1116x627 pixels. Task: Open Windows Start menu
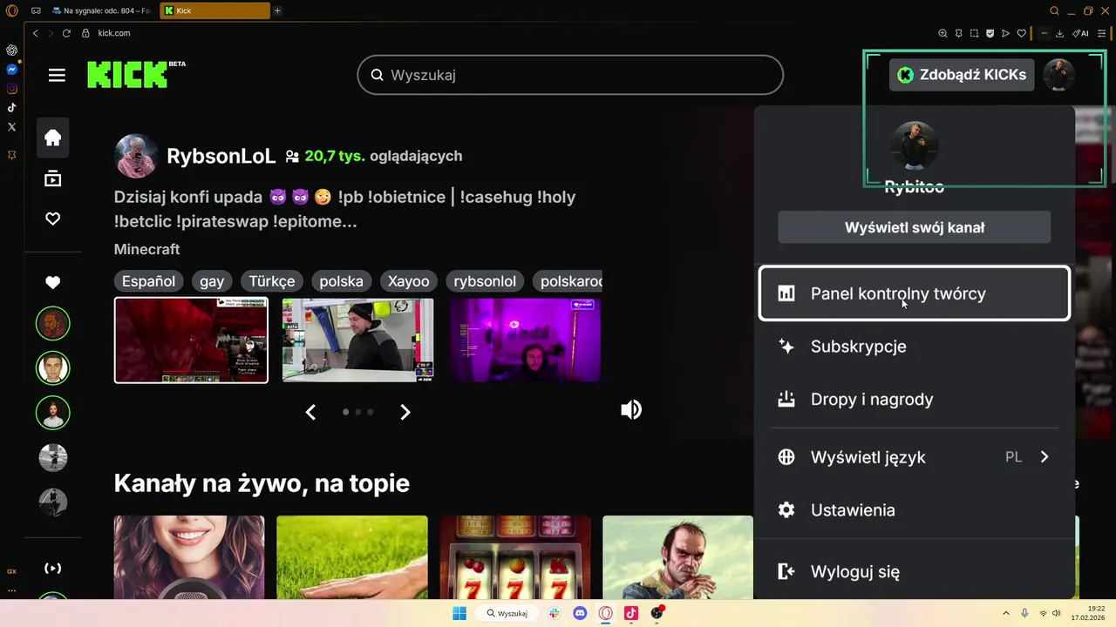tap(459, 613)
